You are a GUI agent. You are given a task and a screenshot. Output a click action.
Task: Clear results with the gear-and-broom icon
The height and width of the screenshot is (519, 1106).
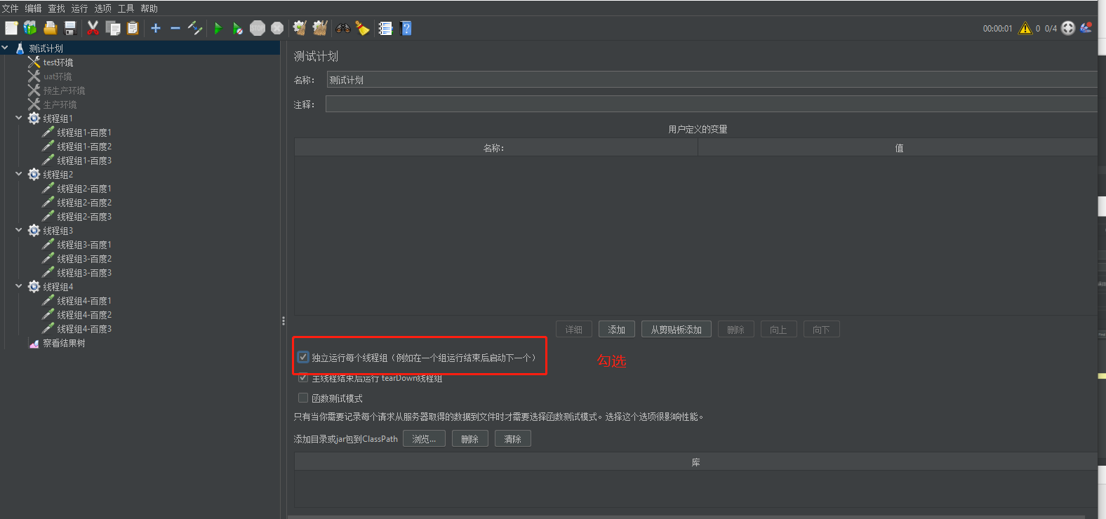(x=300, y=28)
